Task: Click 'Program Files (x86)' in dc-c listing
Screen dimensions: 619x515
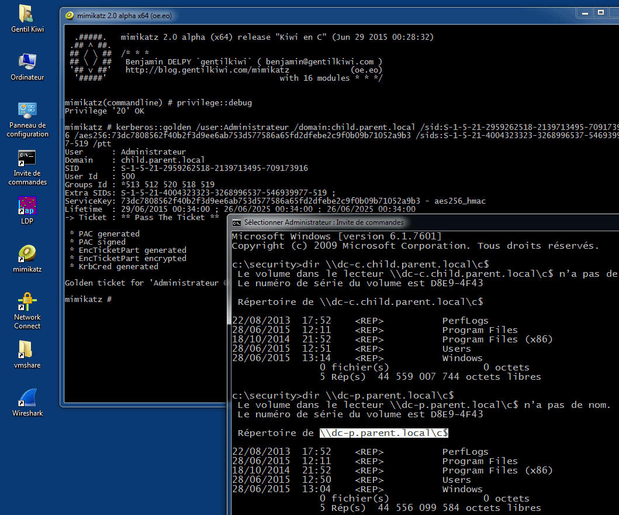Action: [x=497, y=339]
